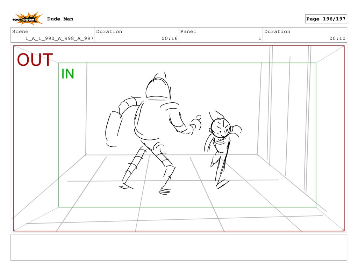Viewport: 358px width, 277px height.
Task: Select the 'Scene' header label
Action: point(20,31)
